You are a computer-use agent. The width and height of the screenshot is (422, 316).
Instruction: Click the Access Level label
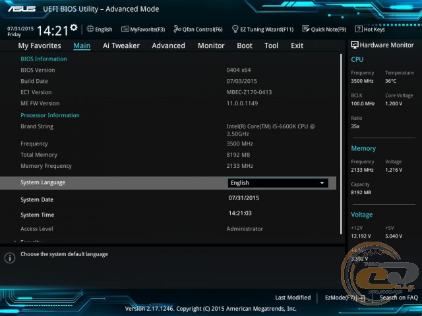(x=37, y=229)
